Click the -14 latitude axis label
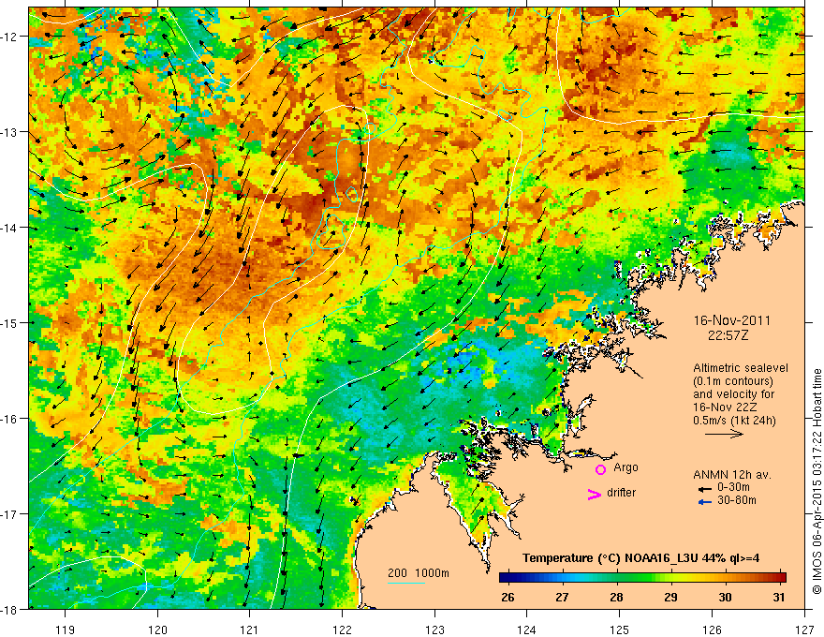This screenshot has height=637, width=824. tap(10, 228)
